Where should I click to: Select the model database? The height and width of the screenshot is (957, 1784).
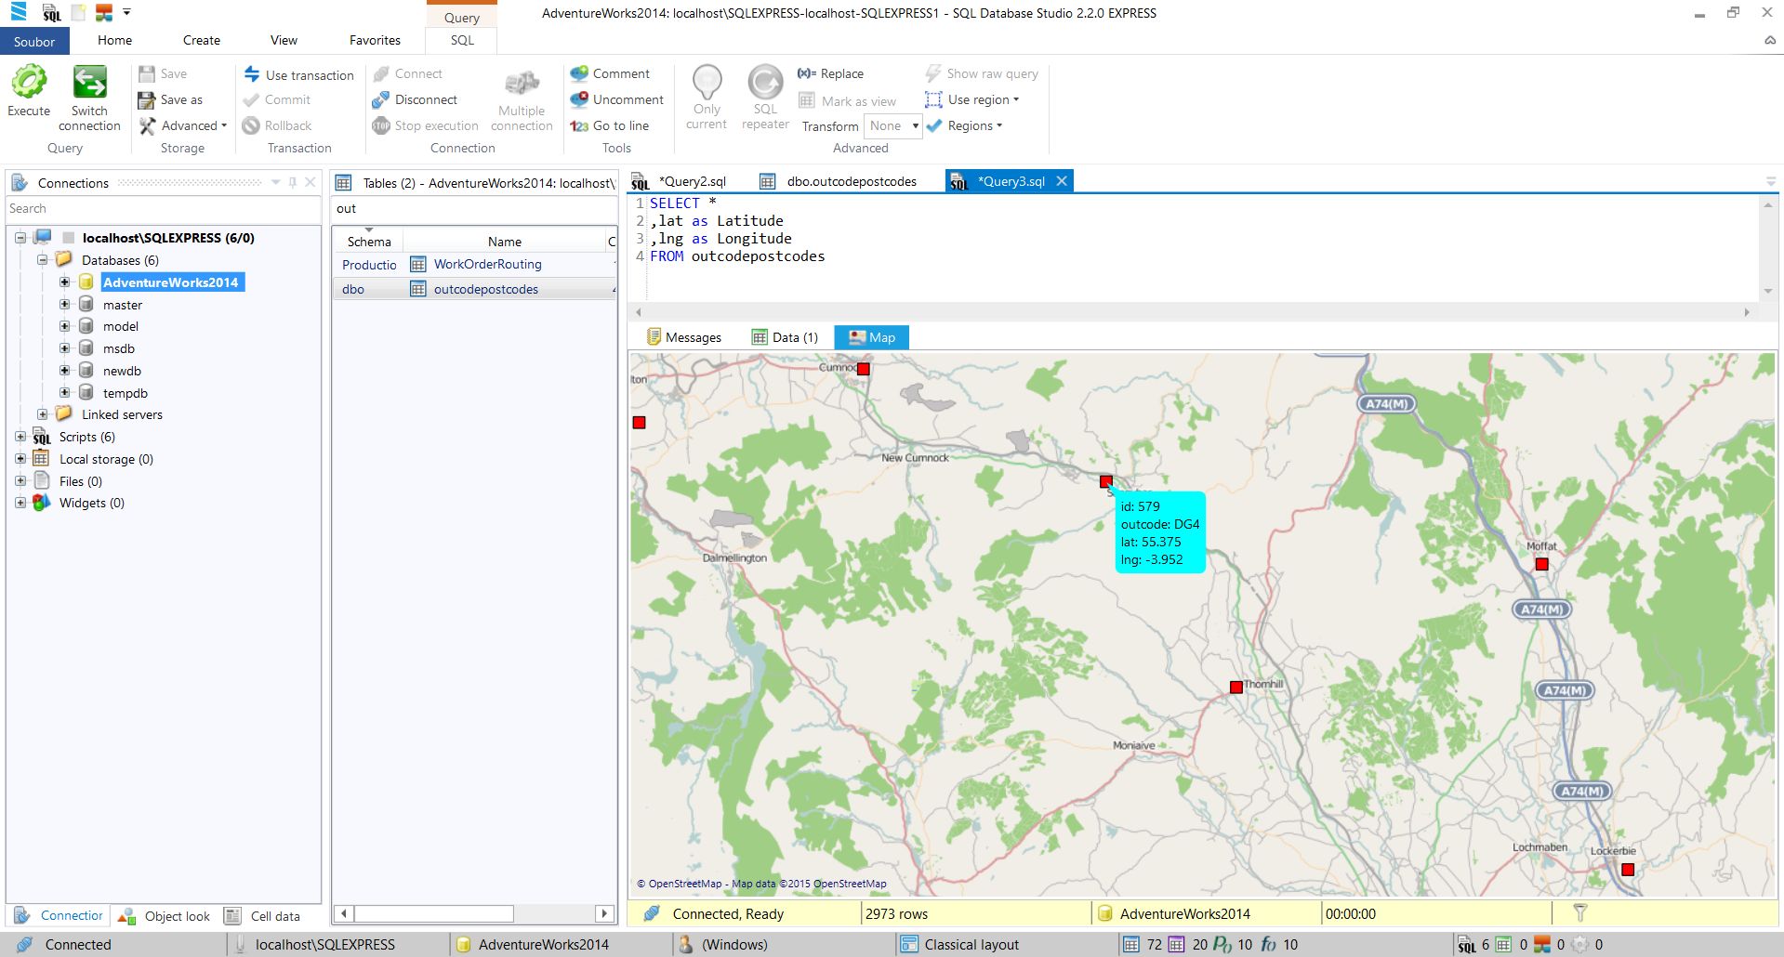click(x=120, y=326)
